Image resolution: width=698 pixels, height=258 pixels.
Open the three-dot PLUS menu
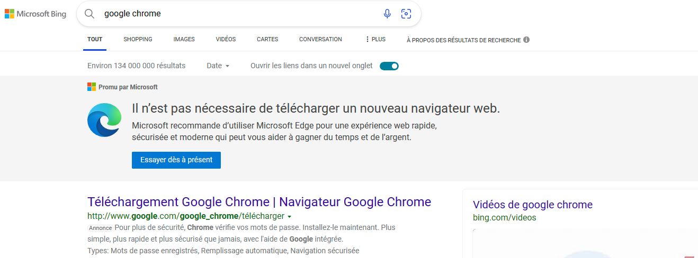[375, 39]
